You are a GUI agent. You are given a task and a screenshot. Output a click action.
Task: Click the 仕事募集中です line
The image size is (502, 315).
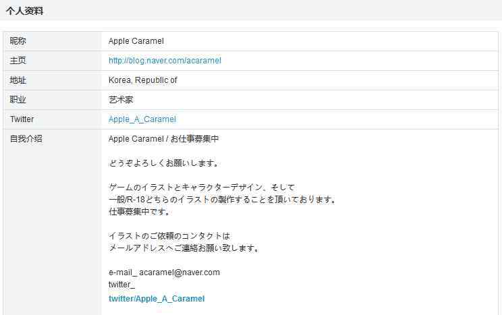pyautogui.click(x=139, y=212)
